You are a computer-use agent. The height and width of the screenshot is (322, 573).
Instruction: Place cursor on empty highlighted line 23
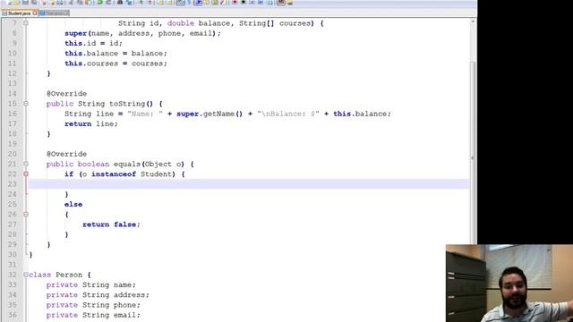249,184
